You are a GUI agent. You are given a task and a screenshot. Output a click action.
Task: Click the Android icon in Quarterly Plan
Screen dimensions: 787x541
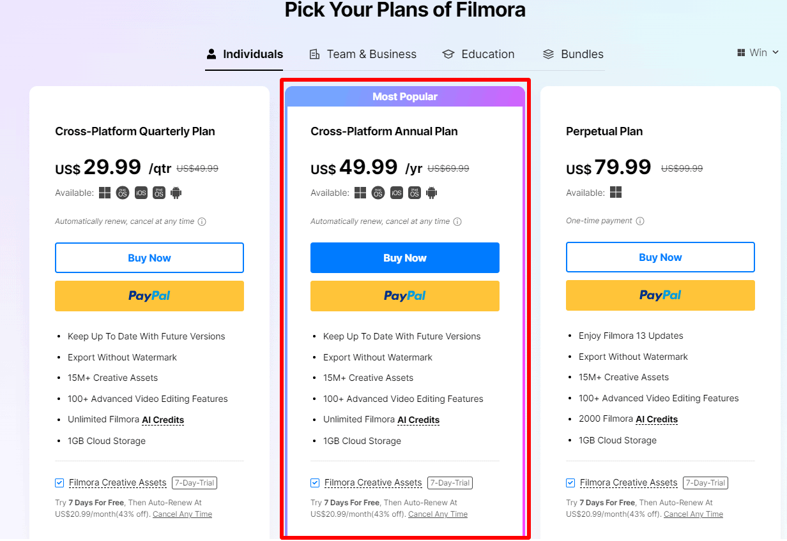176,193
